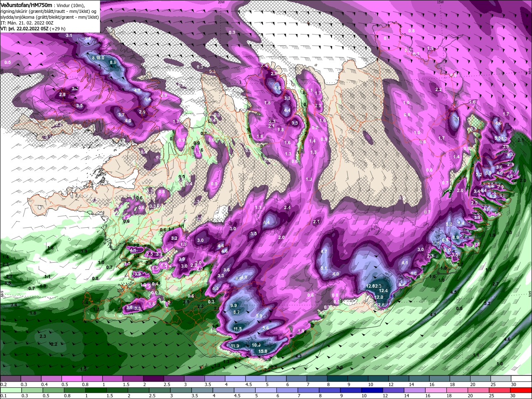Click the white swatch ending the snow legend
The height and width of the screenshot is (399, 532).
click(x=521, y=379)
